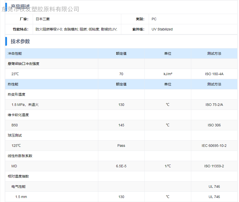Click the 1.8 MPa, 未退火 condition row

25,105
